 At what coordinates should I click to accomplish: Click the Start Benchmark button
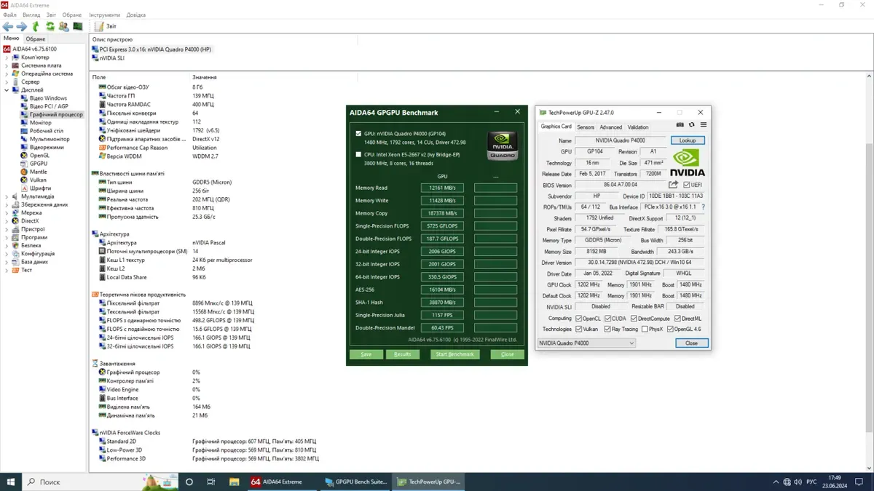tap(454, 354)
